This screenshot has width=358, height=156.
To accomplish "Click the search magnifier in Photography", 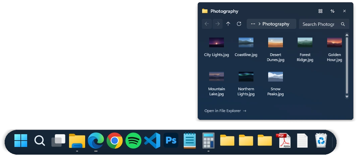I will [343, 24].
